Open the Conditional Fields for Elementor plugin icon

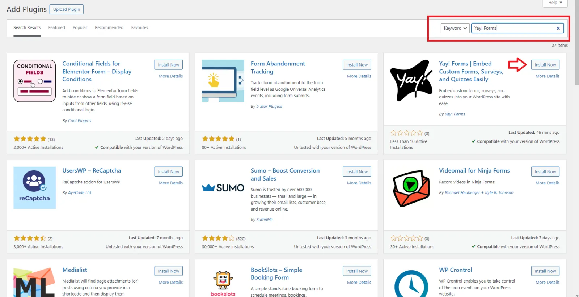(x=34, y=81)
